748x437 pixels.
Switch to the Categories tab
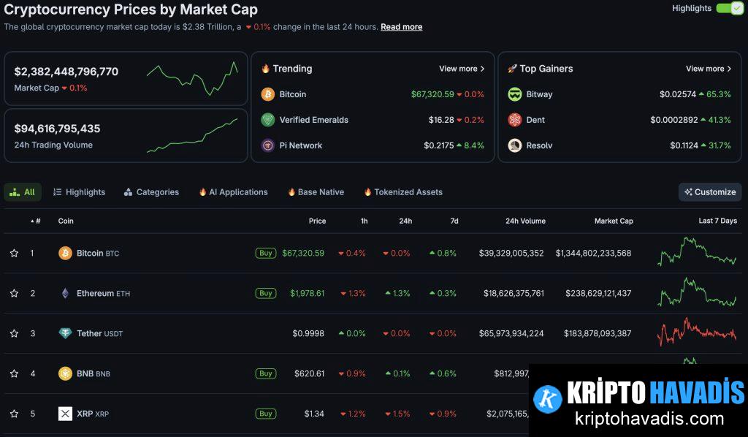[151, 192]
